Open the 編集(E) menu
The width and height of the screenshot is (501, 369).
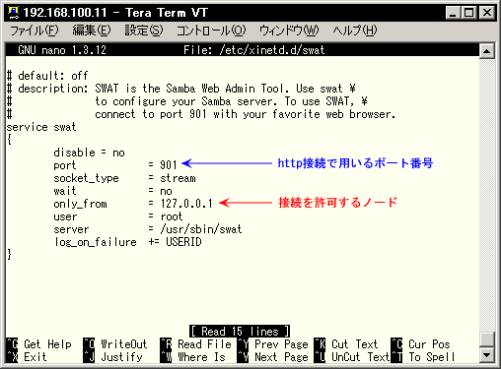point(92,31)
